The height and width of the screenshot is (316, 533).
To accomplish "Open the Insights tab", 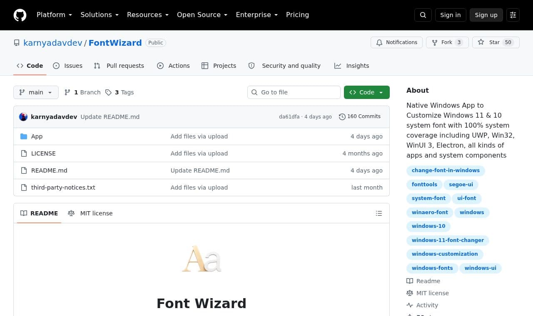I will click(351, 66).
